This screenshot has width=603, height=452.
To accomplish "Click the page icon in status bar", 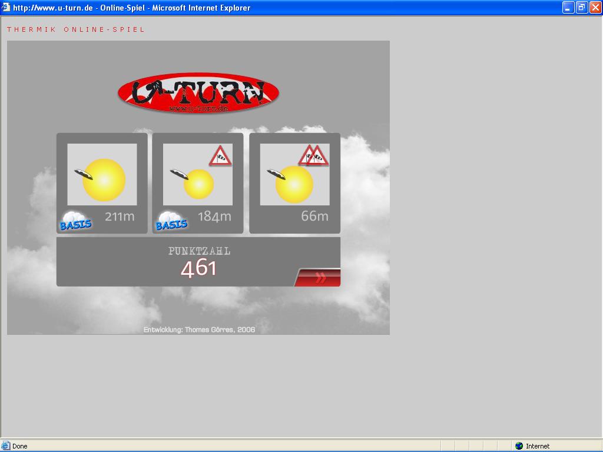I will tap(6, 446).
